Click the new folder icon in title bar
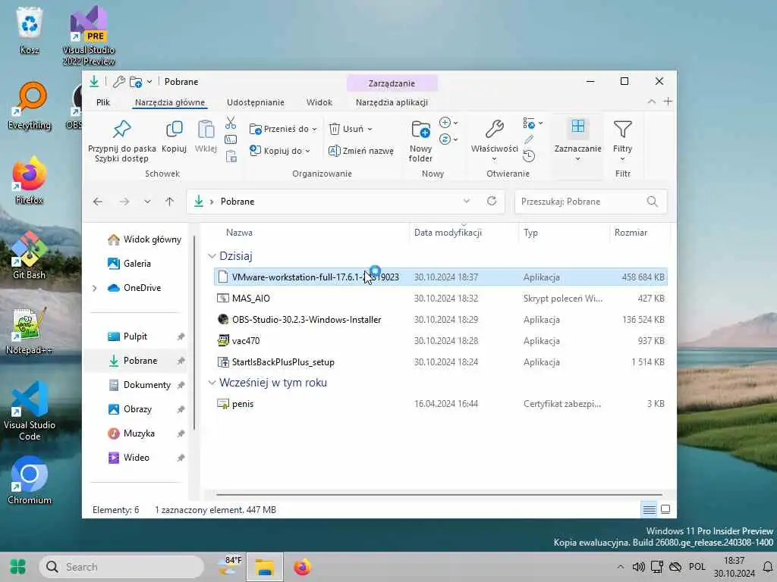This screenshot has height=582, width=777. click(x=136, y=82)
